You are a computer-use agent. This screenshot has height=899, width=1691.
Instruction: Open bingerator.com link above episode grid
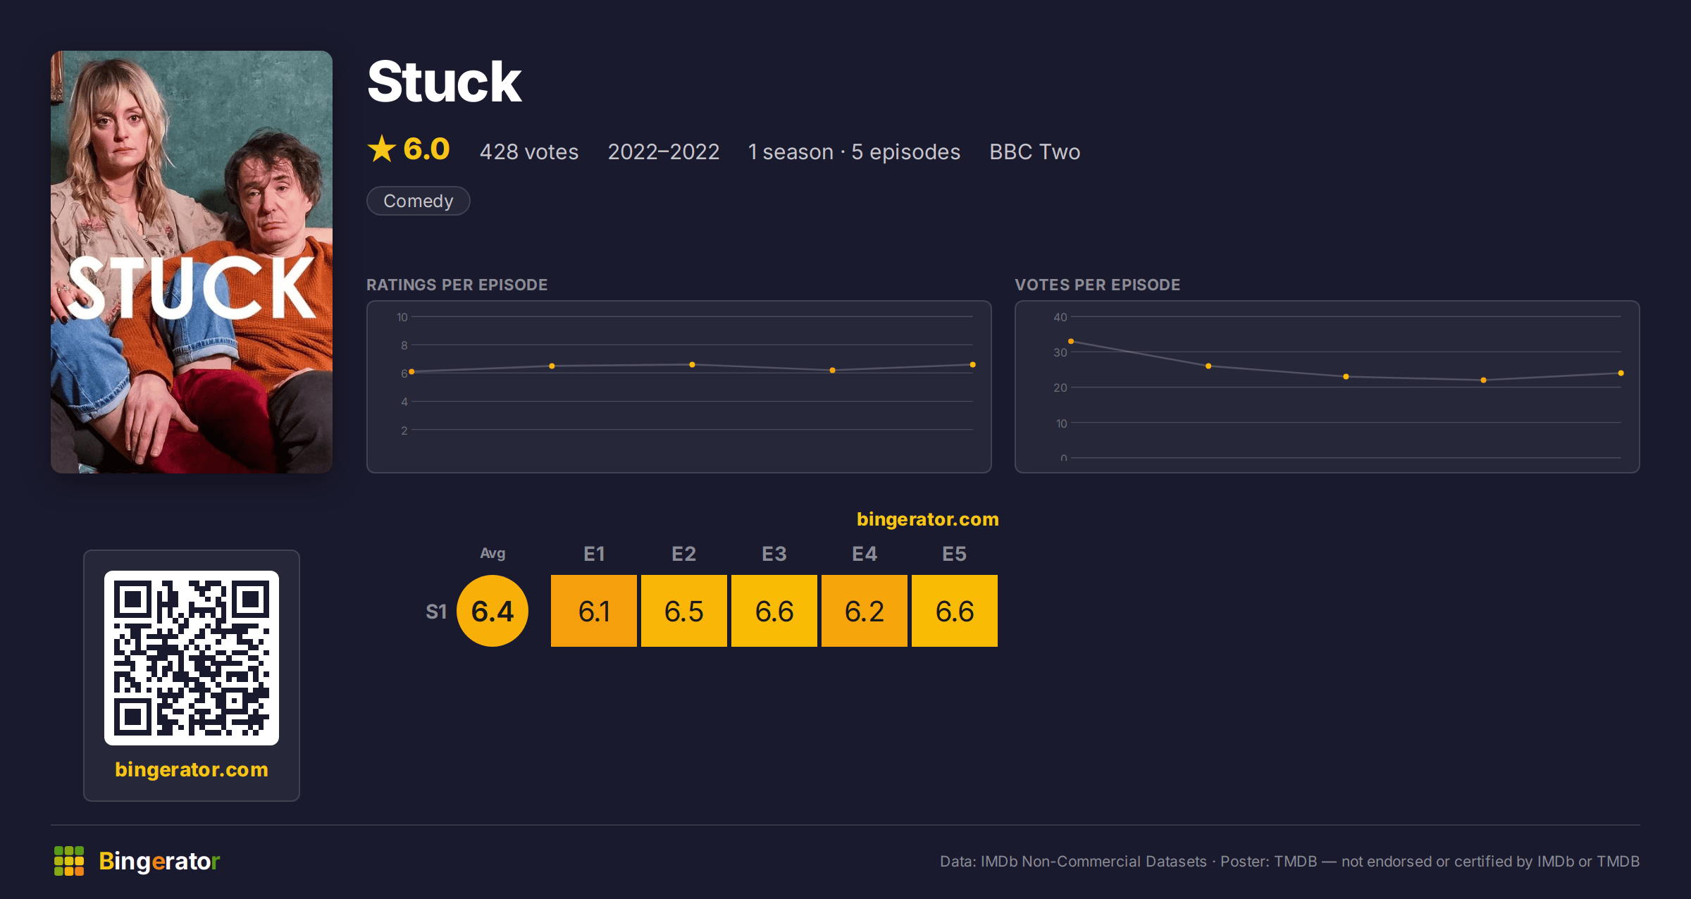pos(927,519)
